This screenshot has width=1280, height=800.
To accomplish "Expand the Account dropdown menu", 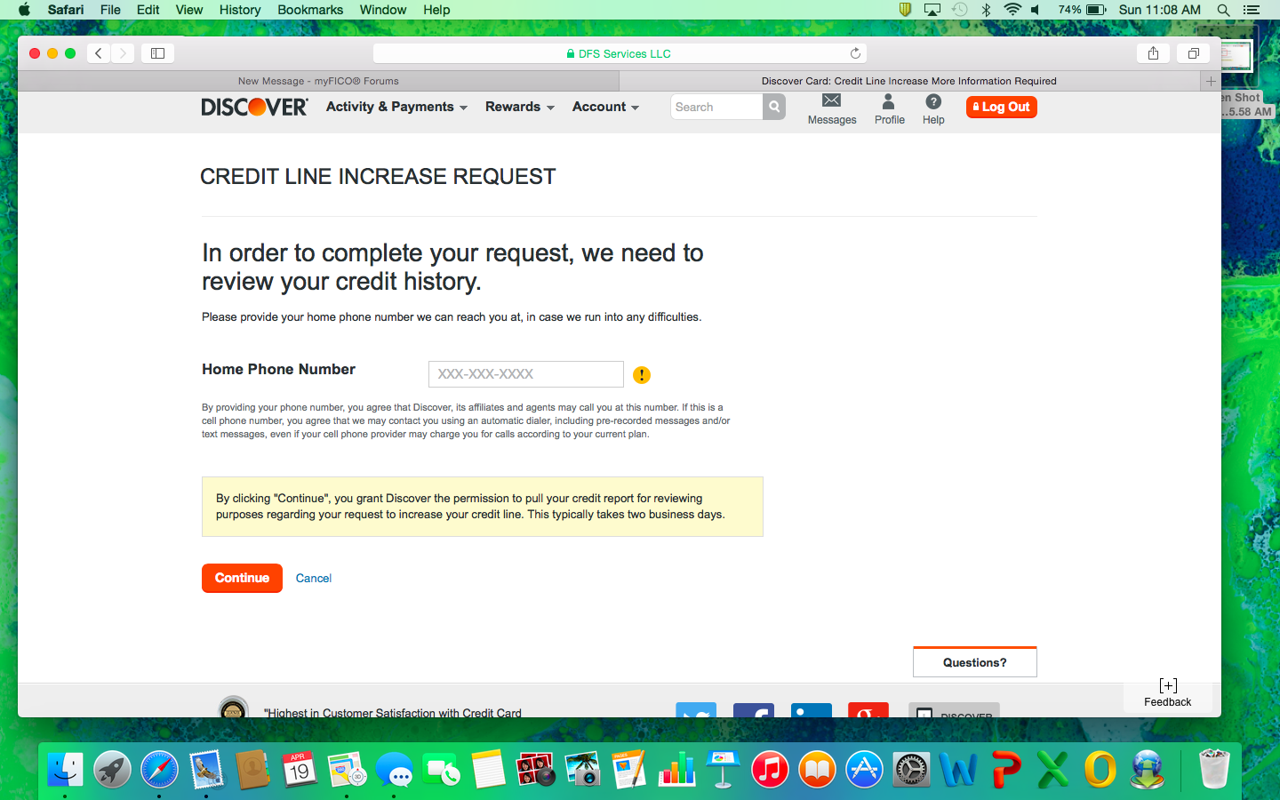I will pos(605,107).
